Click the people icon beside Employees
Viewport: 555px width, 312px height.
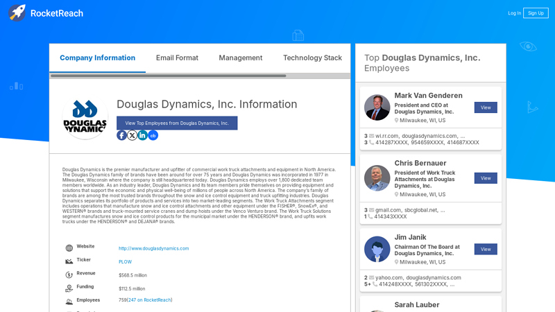tap(69, 302)
